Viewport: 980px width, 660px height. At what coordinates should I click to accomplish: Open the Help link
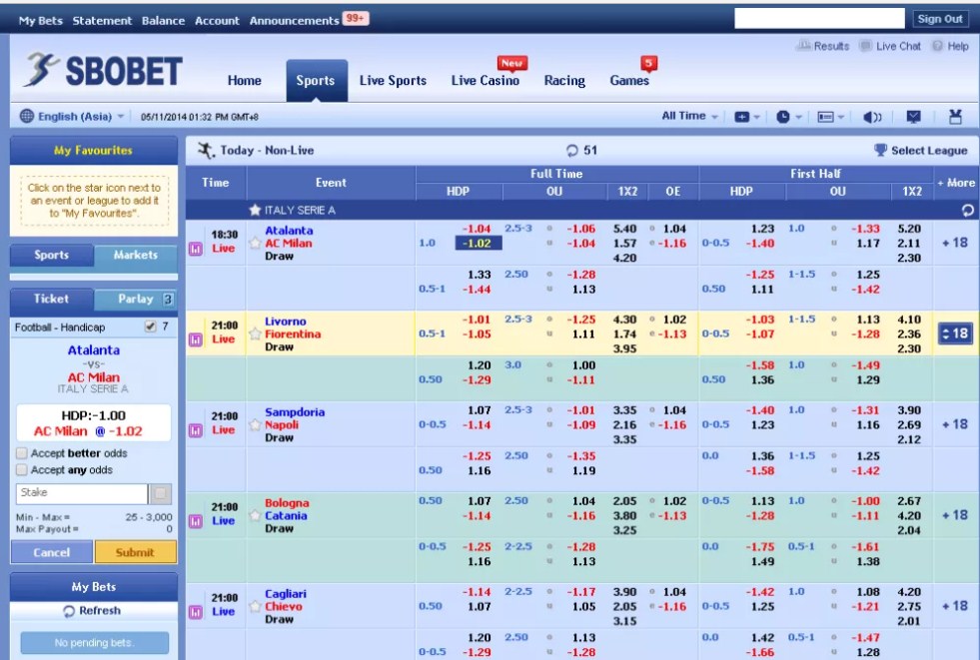click(x=950, y=46)
